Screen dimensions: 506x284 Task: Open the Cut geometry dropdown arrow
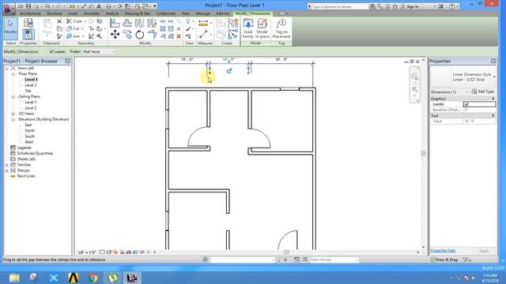81,28
